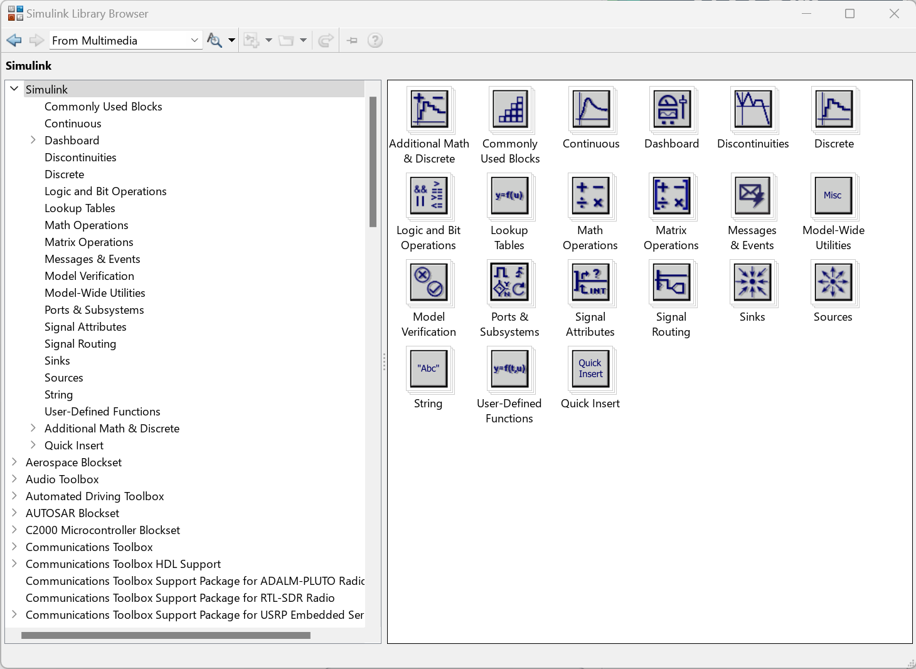The image size is (916, 669).
Task: Open the Signal Routing library icon
Action: pyautogui.click(x=671, y=283)
